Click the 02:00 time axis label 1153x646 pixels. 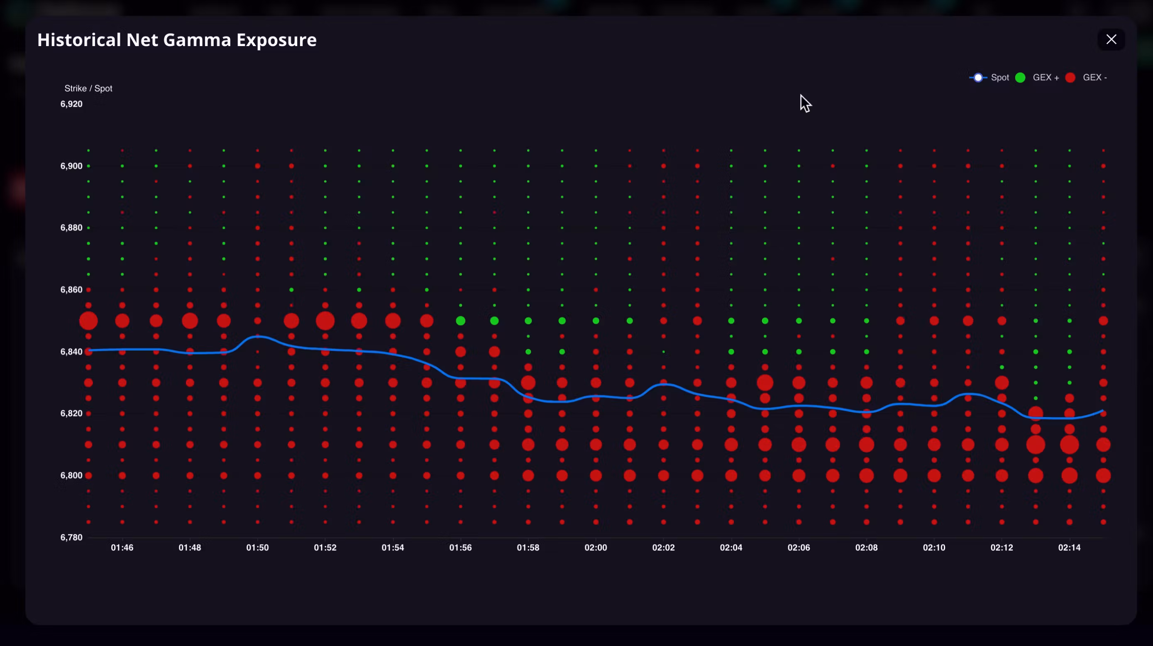point(596,547)
